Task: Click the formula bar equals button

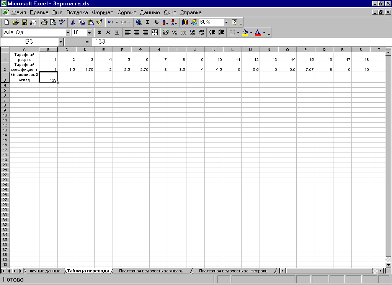Action: point(87,42)
